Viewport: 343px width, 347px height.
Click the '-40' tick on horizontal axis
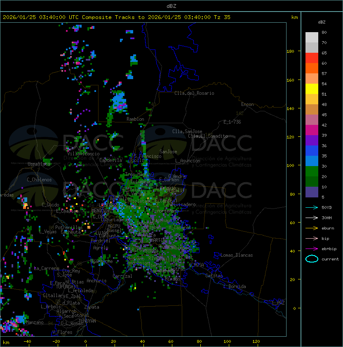click(x=27, y=342)
